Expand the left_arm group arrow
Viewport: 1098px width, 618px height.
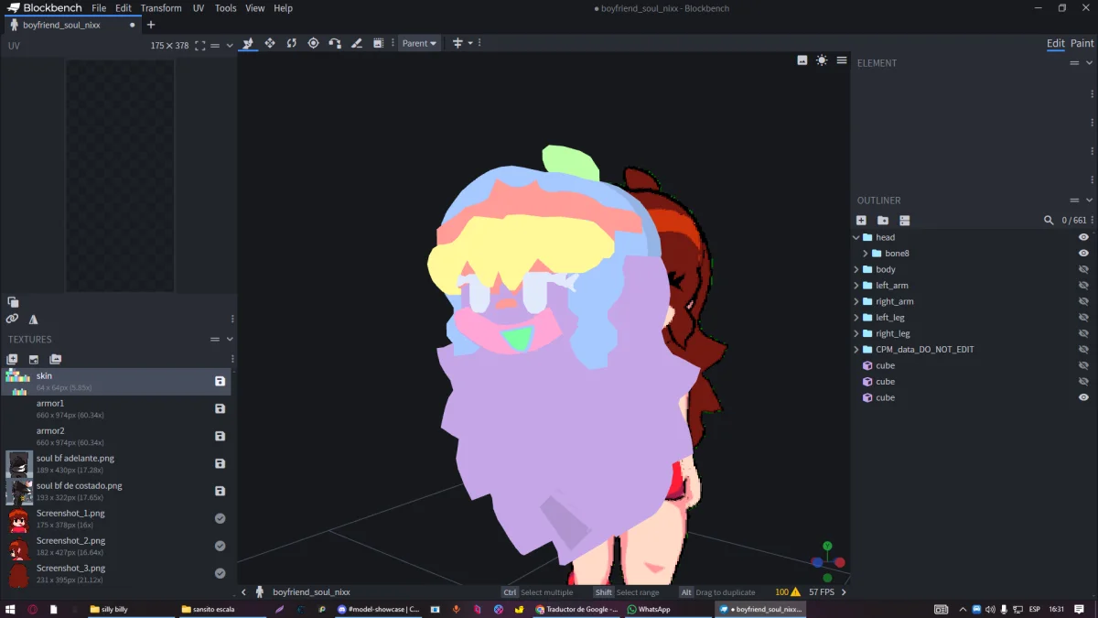tap(856, 286)
